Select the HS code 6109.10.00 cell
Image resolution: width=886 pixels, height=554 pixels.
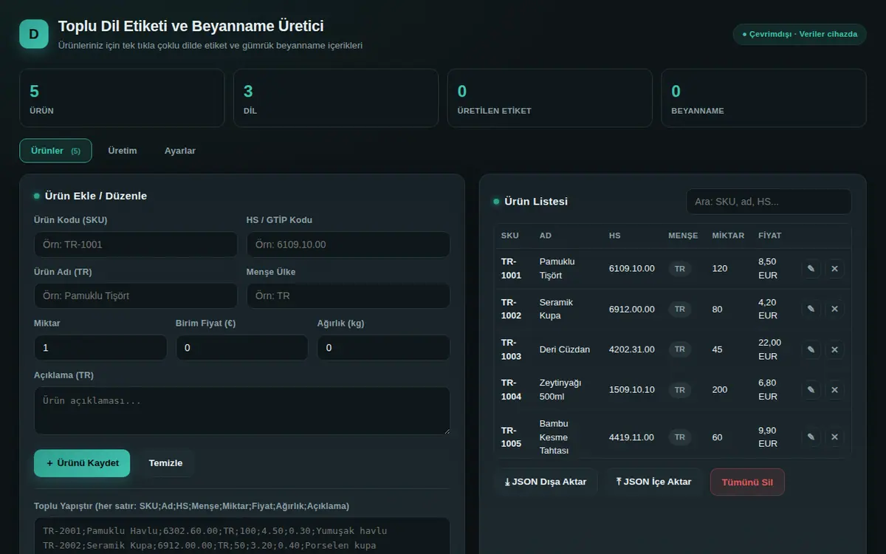pyautogui.click(x=632, y=269)
